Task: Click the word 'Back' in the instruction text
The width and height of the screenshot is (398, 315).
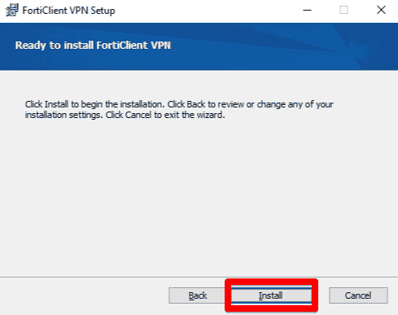Action: pos(195,104)
